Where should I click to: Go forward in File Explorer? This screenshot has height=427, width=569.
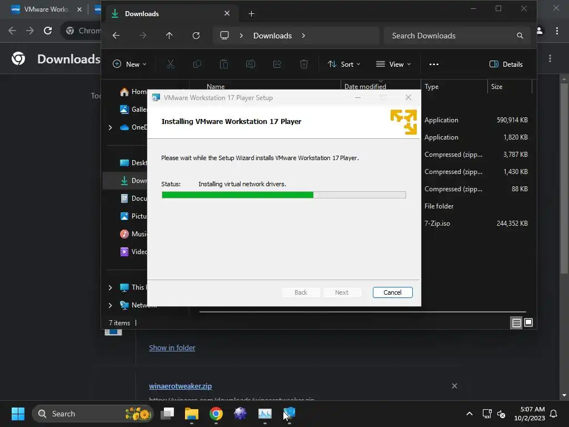pyautogui.click(x=143, y=36)
